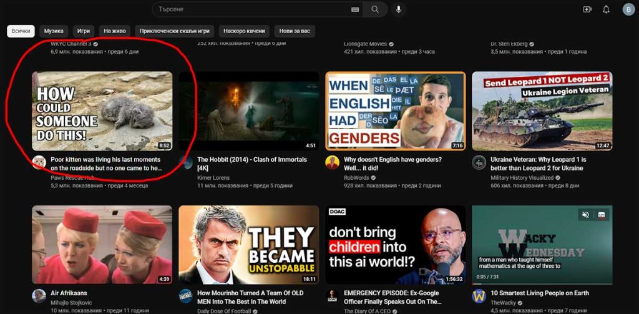Click the preview progress bar on Wacky video
The image size is (639, 314).
[x=542, y=283]
